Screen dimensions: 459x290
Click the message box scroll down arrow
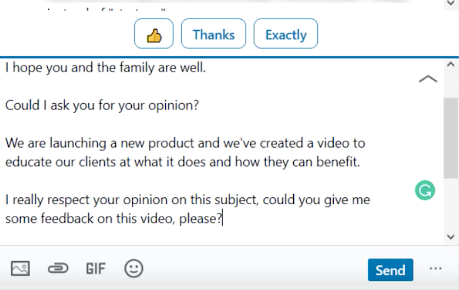point(451,237)
